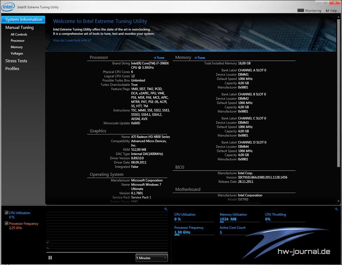This screenshot has height=265, width=342.
Task: Click Driver Version value 8.892.0.0
Action: tap(137, 158)
